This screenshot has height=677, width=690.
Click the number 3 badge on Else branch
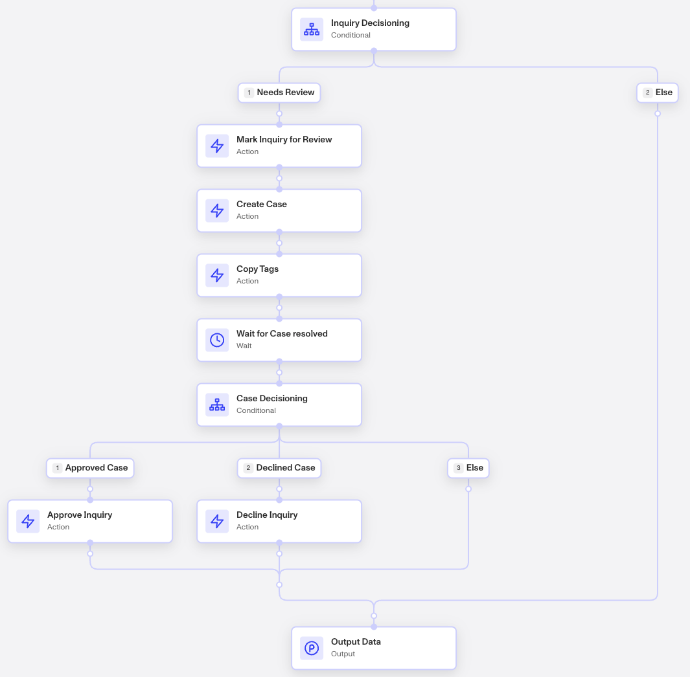[x=459, y=468]
